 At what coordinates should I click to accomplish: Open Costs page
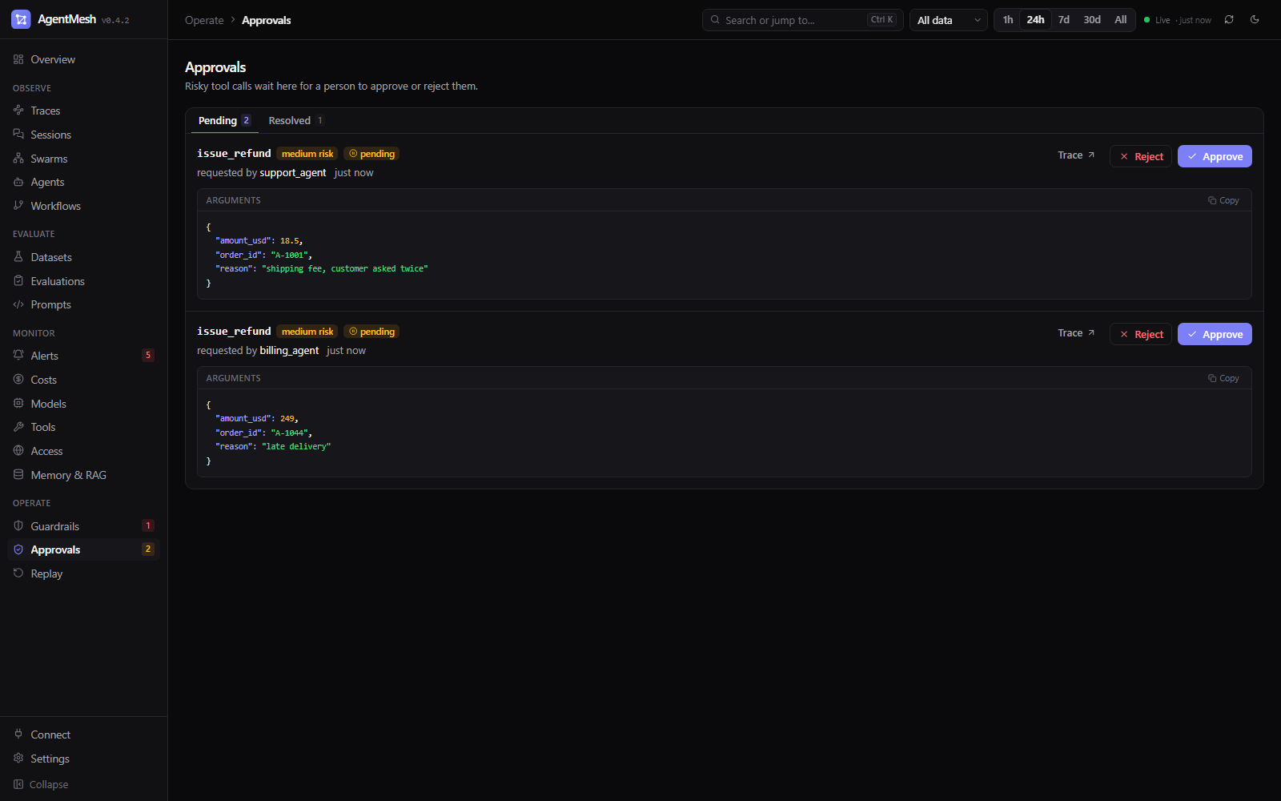(83, 380)
